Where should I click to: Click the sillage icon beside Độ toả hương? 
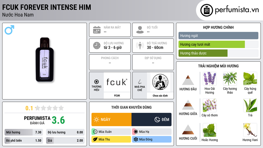pos(140,45)
